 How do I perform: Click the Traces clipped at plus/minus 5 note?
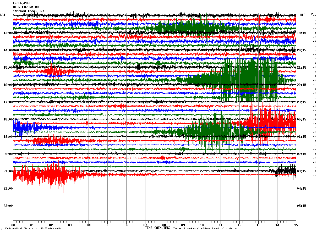click(x=205, y=229)
